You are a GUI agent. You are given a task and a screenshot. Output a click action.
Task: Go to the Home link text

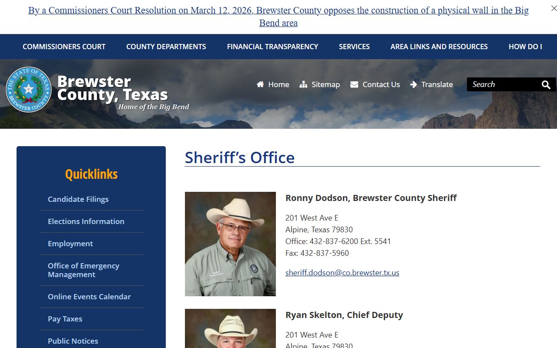(278, 84)
